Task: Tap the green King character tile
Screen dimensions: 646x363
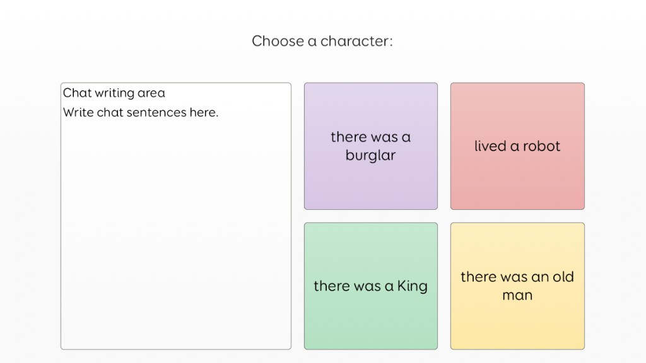Action: coord(370,321)
